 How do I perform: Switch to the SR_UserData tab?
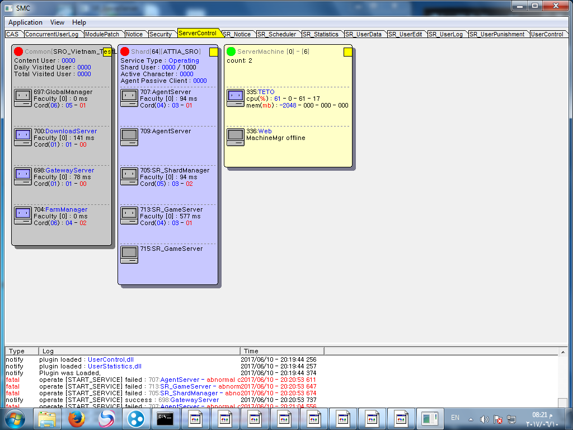[363, 34]
